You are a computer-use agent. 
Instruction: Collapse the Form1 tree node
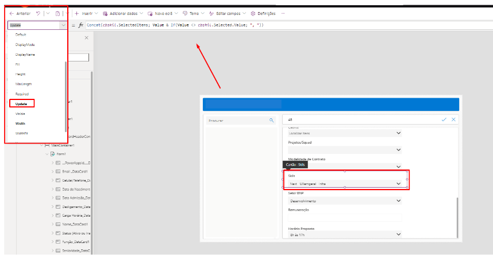pyautogui.click(x=47, y=154)
